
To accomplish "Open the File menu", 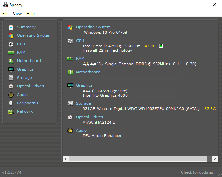I will [5, 14].
